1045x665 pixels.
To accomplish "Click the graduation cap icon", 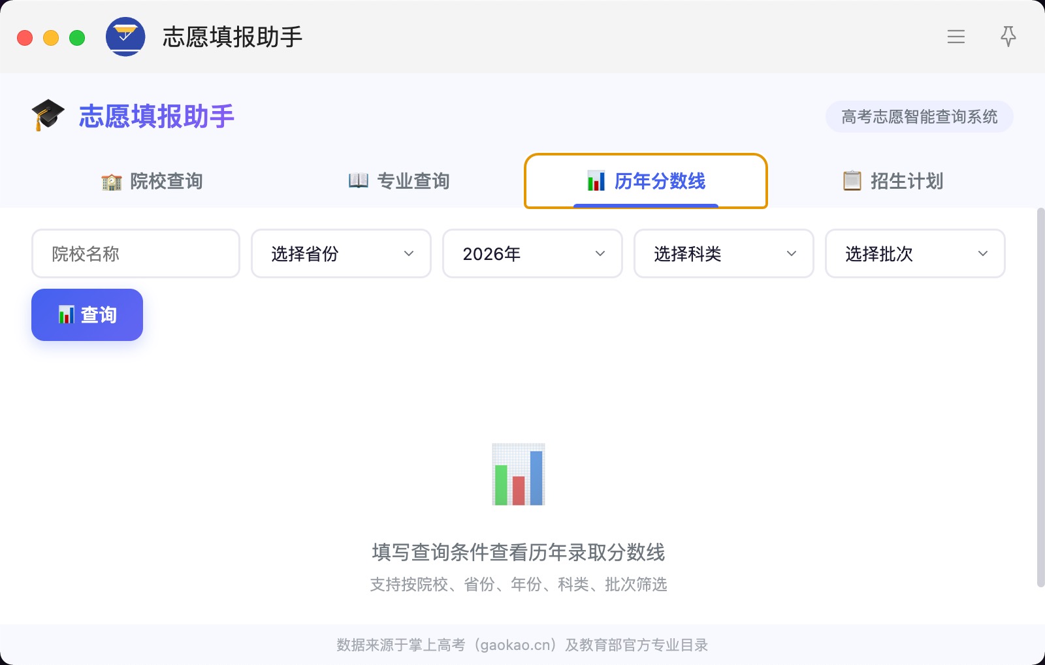I will point(48,116).
